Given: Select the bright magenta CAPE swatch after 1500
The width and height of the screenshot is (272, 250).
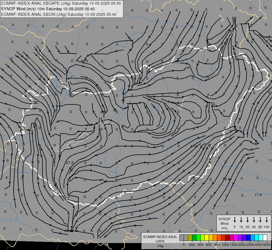Looking at the screenshot, I should [236, 237].
